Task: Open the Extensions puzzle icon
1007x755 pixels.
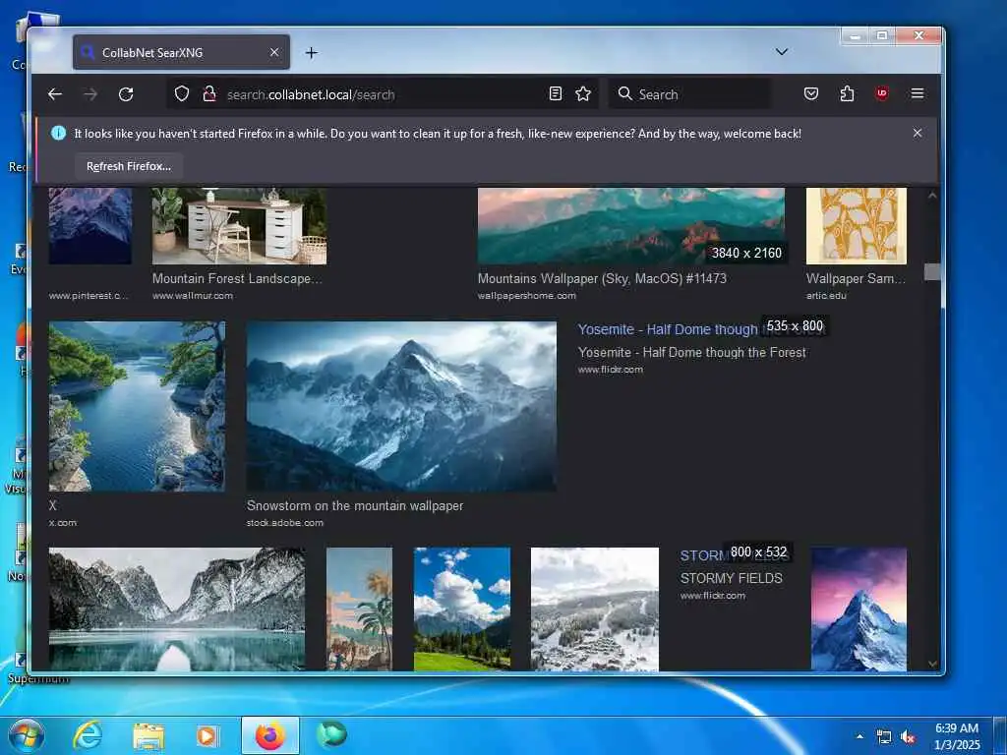Action: (847, 93)
